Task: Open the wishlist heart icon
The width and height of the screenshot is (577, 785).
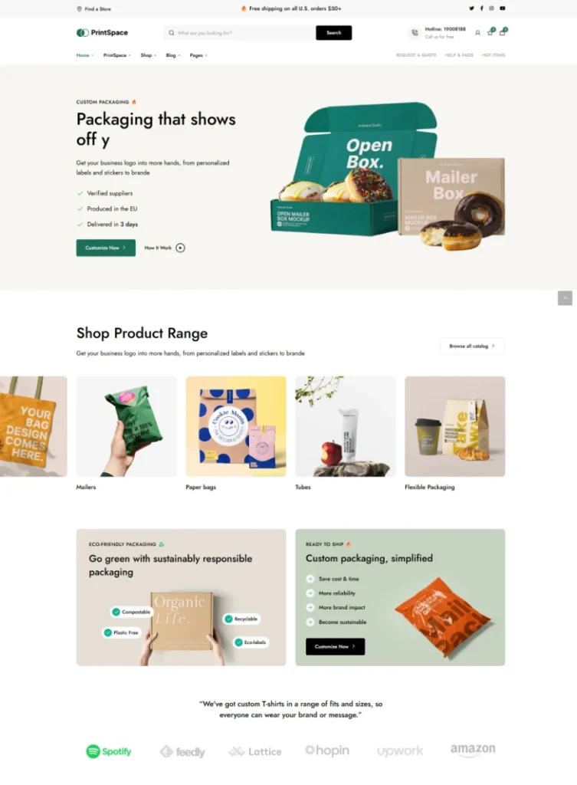Action: 490,32
